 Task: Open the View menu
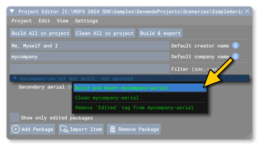(62, 21)
